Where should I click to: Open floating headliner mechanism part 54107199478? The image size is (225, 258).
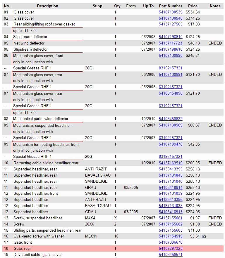pos(171,144)
